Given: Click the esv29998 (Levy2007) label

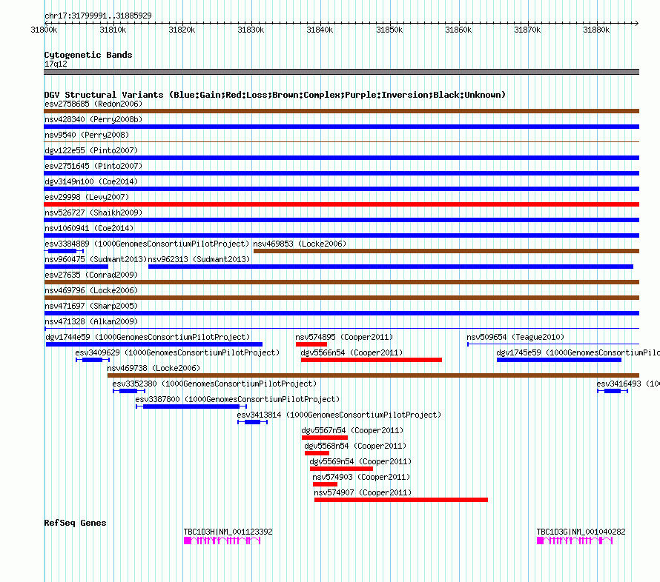Looking at the screenshot, I should 87,197.
